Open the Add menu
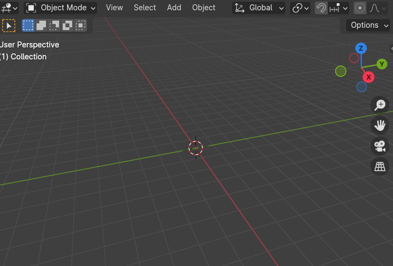Viewport: 393px width, 266px height. (x=174, y=8)
